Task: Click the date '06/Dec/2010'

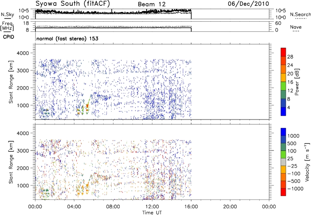Action: coord(248,4)
